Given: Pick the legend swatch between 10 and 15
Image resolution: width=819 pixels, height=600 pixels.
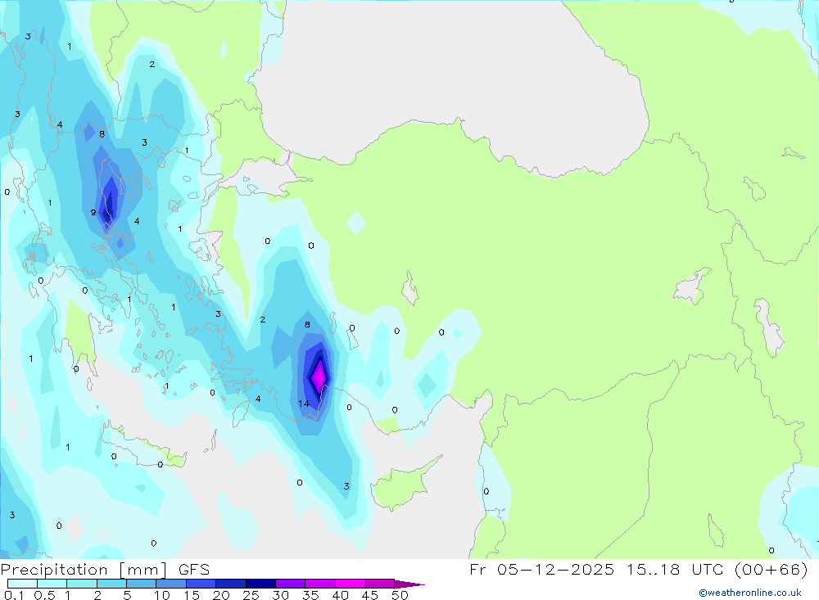Looking at the screenshot, I should click(x=171, y=584).
